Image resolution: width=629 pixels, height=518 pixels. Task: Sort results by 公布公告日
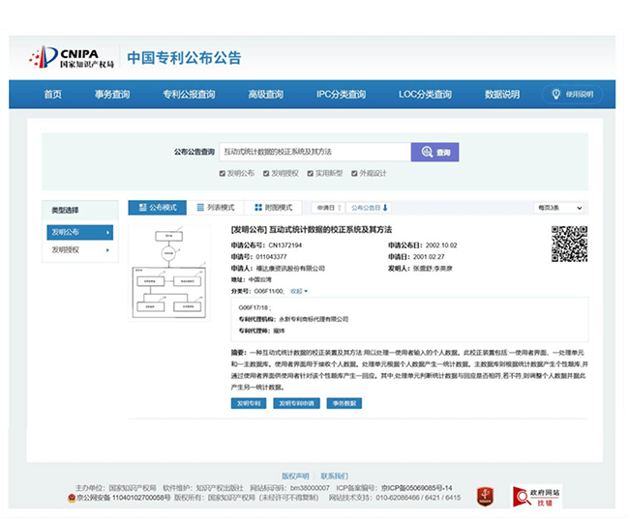pos(369,208)
